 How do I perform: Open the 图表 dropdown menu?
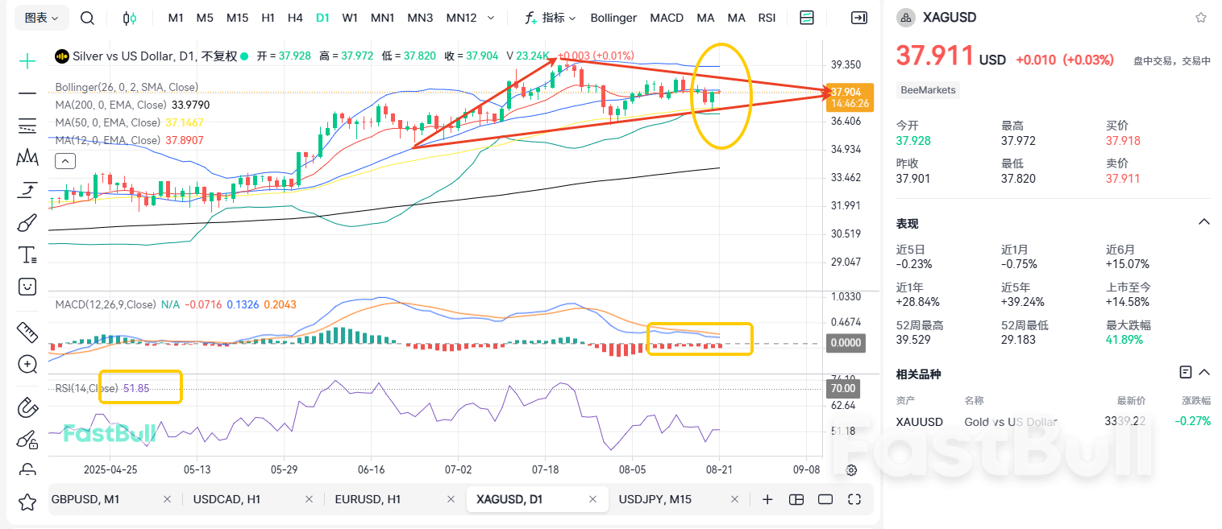[x=41, y=18]
